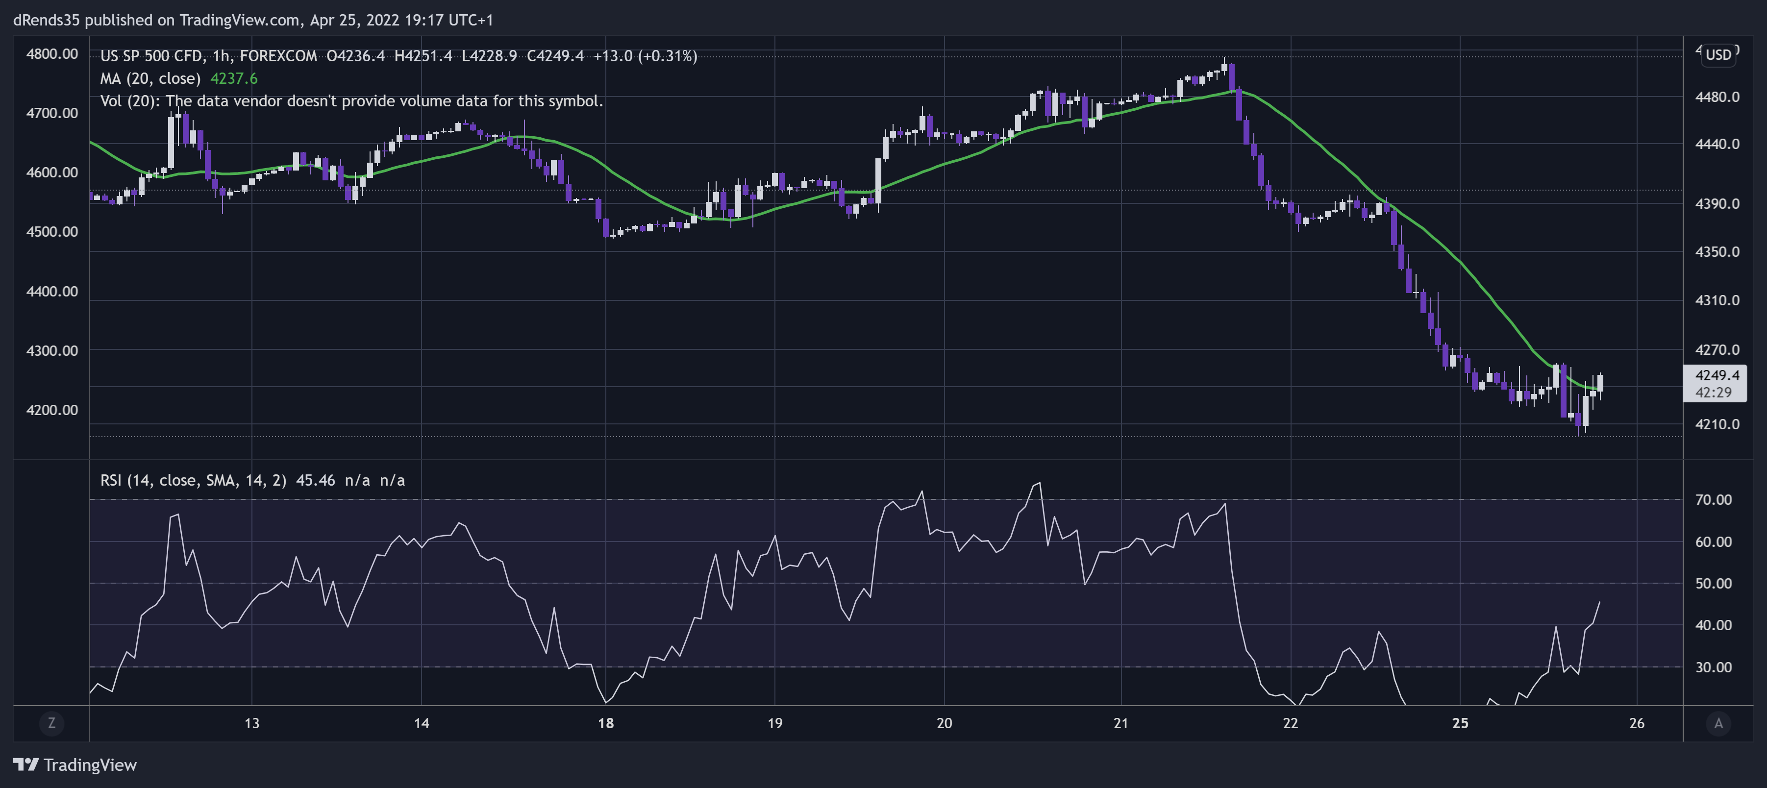Click the 4800.00 left price scale label

click(x=52, y=53)
